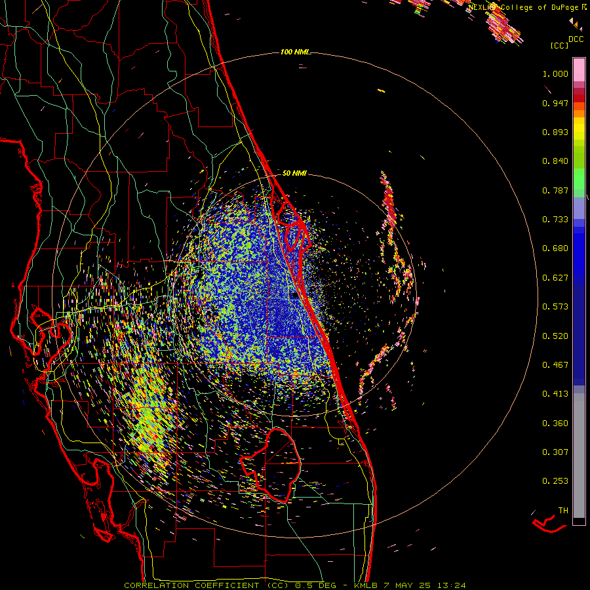This screenshot has width=590, height=590.
Task: Pick the pink color bar segment beside 1.000
Action: click(x=579, y=70)
